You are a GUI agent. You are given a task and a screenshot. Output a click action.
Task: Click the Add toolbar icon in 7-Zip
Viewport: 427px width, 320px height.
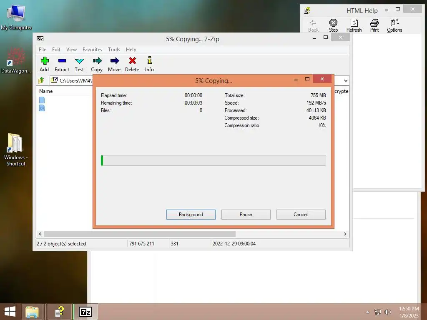(x=44, y=64)
